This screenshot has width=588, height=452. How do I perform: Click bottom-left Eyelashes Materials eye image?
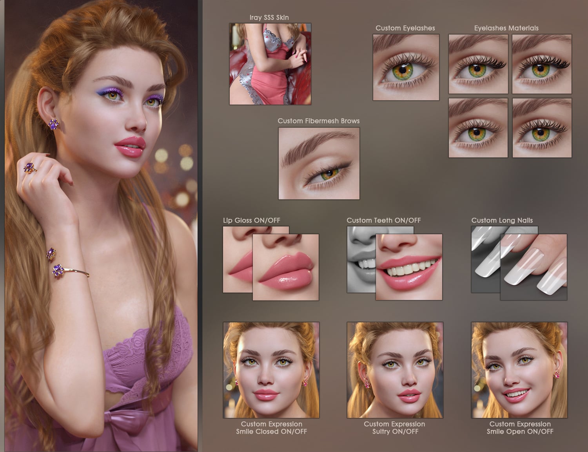point(478,128)
